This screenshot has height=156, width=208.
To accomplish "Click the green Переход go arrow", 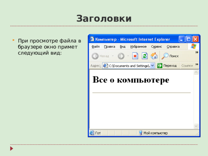I will 160,66.
